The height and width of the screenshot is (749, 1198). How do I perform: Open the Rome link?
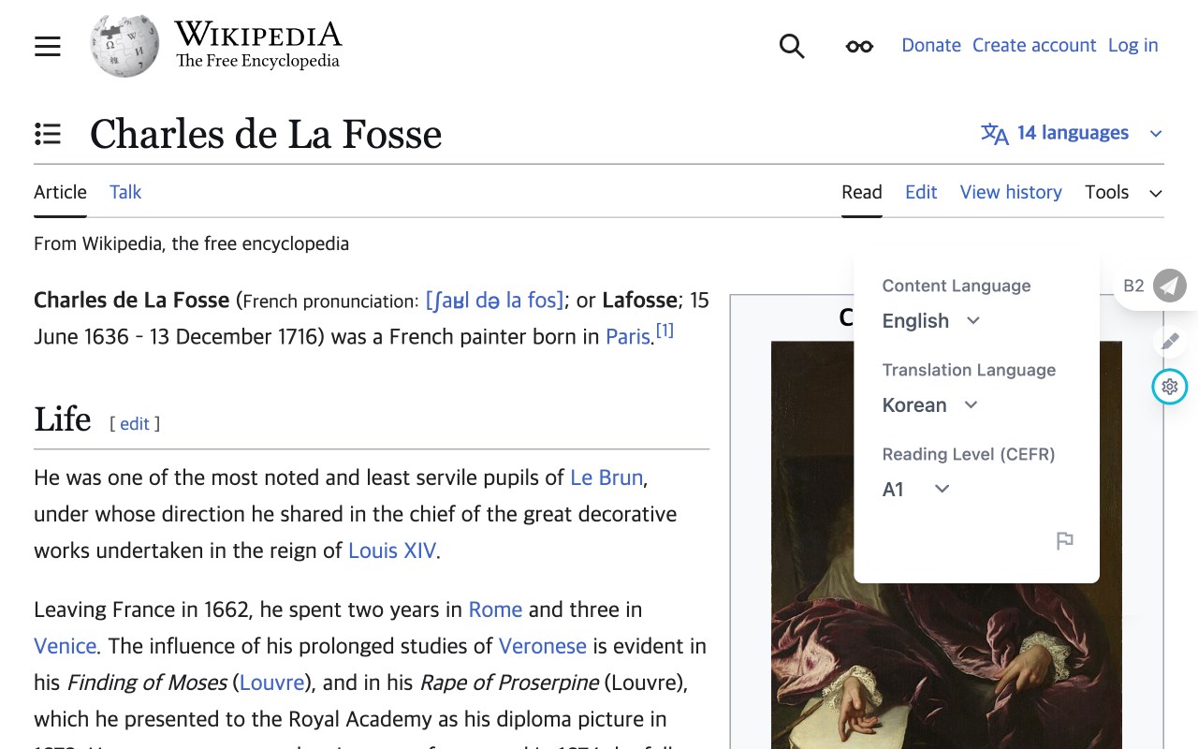[495, 609]
